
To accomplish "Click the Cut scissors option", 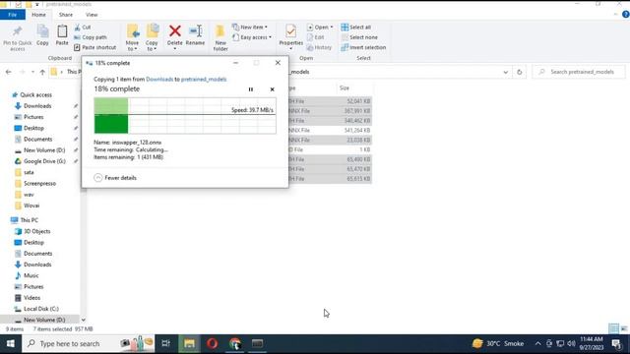I will [83, 28].
